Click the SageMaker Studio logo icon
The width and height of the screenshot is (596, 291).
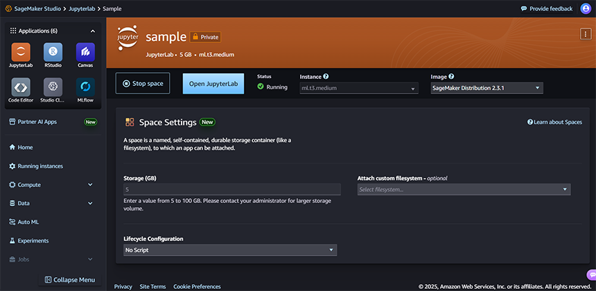pyautogui.click(x=8, y=8)
